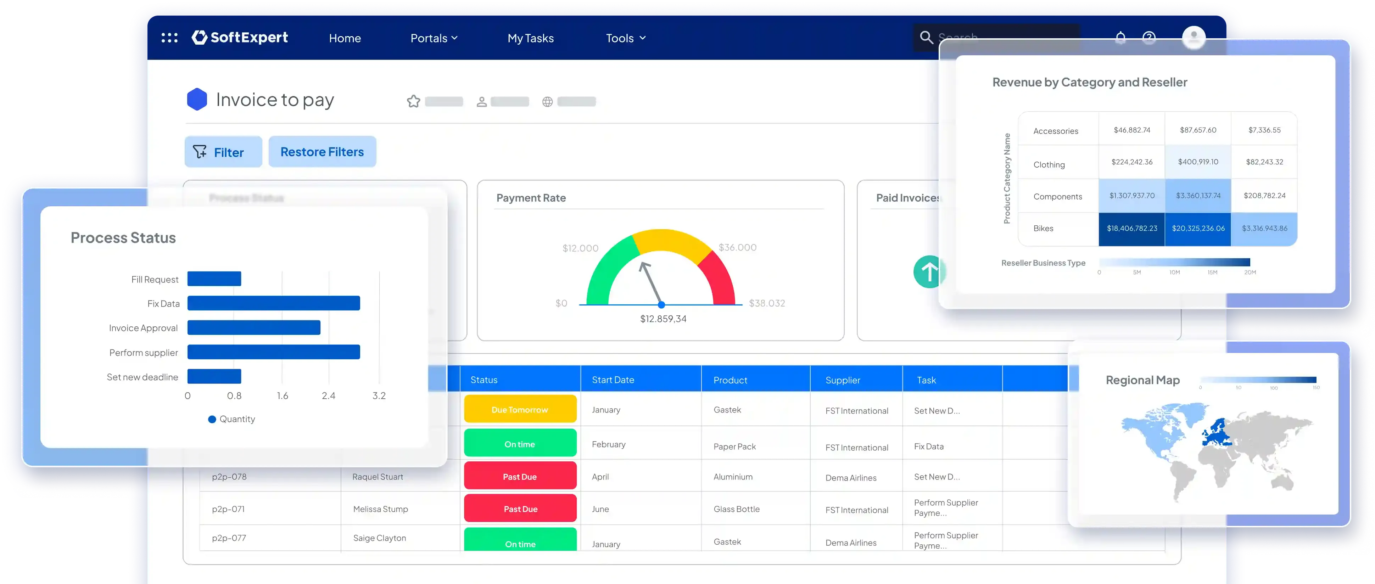Click the Fix Data bar in Process Status
1375x584 pixels.
click(273, 303)
